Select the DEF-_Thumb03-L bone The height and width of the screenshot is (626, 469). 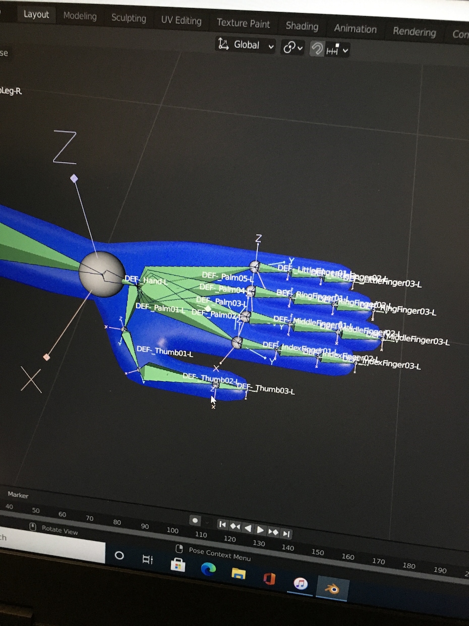(x=266, y=388)
